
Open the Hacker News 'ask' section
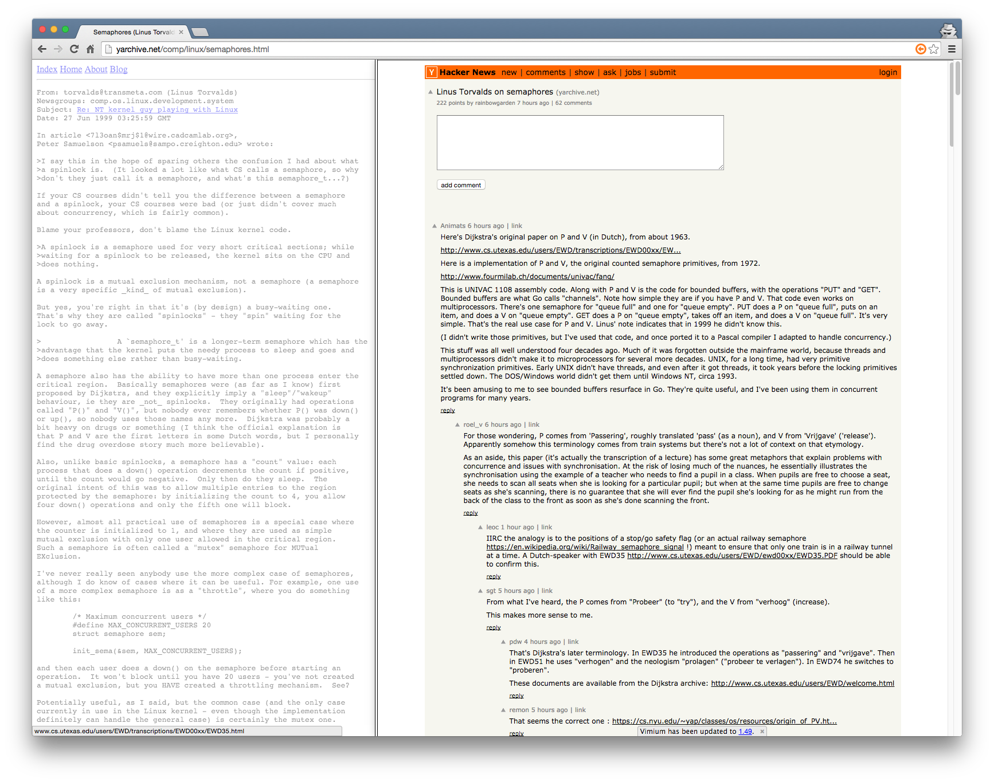(609, 72)
